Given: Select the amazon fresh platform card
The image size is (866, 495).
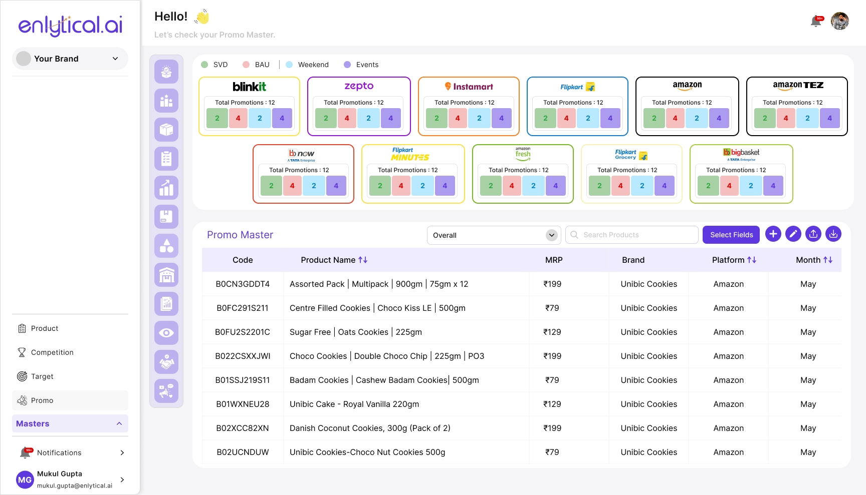Looking at the screenshot, I should [x=523, y=174].
